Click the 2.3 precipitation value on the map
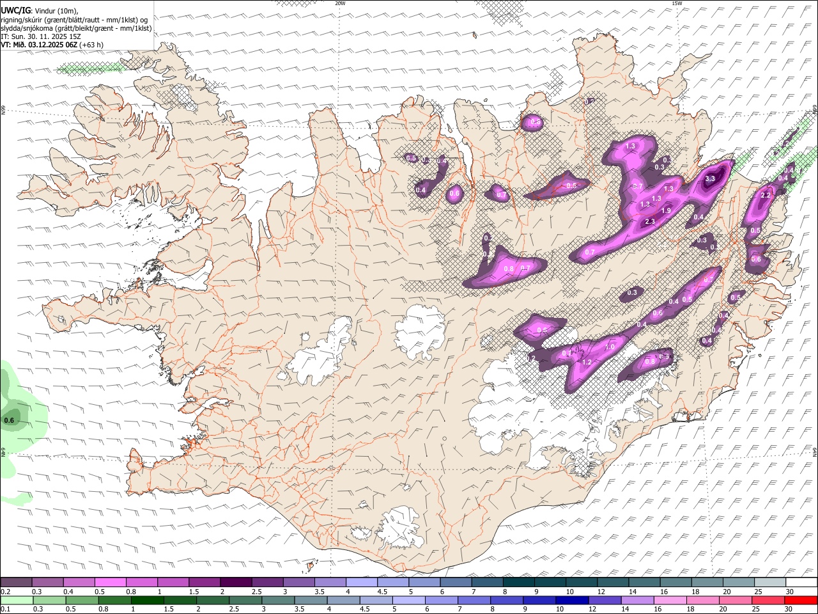Image resolution: width=818 pixels, height=614 pixels. pyautogui.click(x=650, y=221)
